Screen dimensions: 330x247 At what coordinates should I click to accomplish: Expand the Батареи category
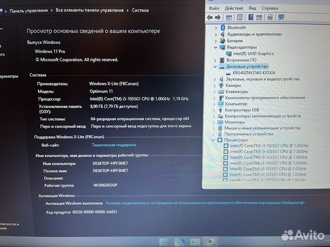(216, 41)
